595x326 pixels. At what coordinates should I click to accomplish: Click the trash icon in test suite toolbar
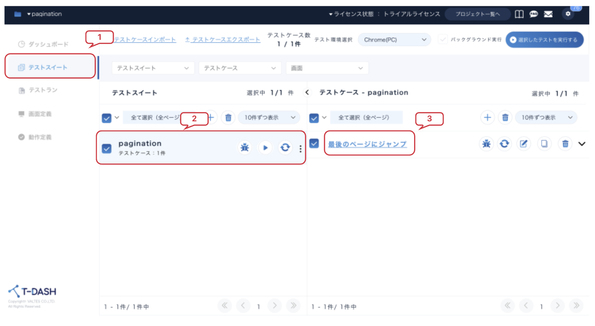coord(228,117)
